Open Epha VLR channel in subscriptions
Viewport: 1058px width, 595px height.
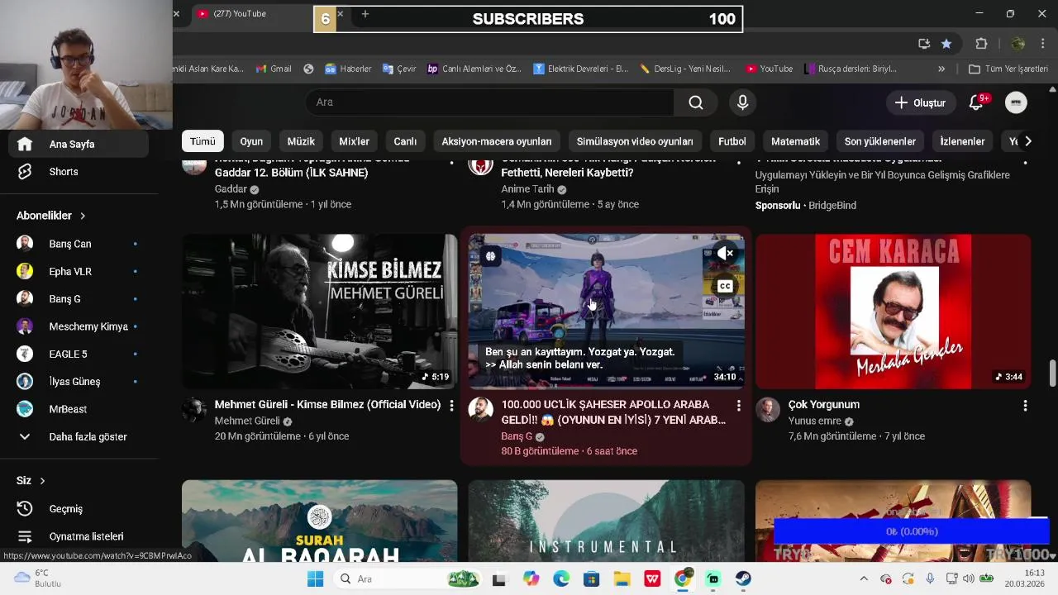click(79, 271)
